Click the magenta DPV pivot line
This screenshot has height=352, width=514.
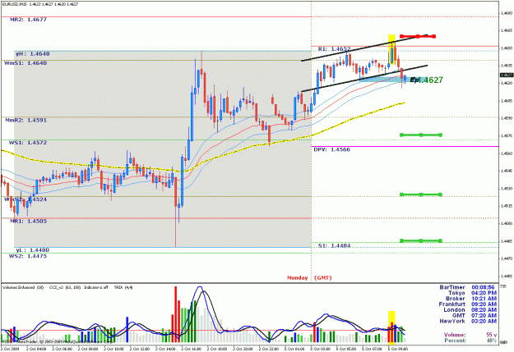point(405,146)
